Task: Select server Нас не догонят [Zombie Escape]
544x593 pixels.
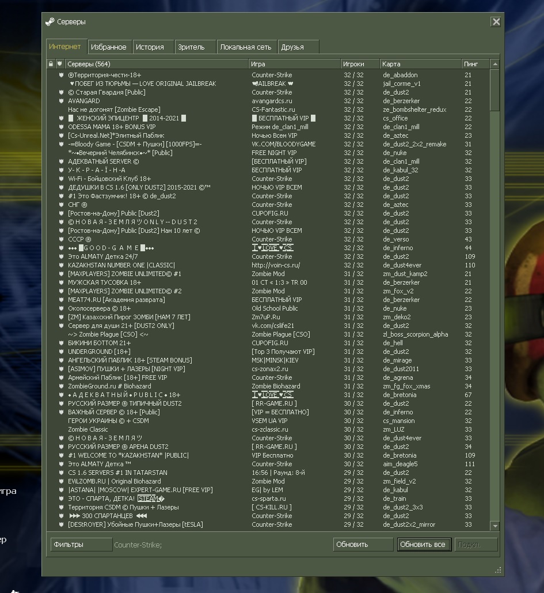Action: pyautogui.click(x=268, y=109)
